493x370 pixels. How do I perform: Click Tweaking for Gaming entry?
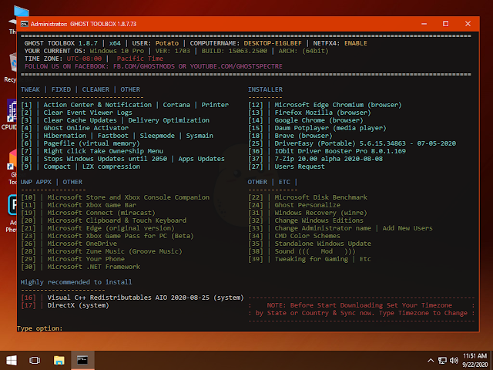pyautogui.click(x=311, y=259)
